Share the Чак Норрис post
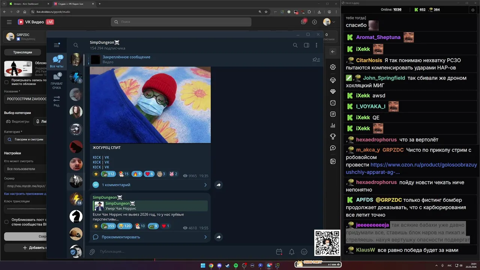The height and width of the screenshot is (270, 480). pyautogui.click(x=219, y=237)
